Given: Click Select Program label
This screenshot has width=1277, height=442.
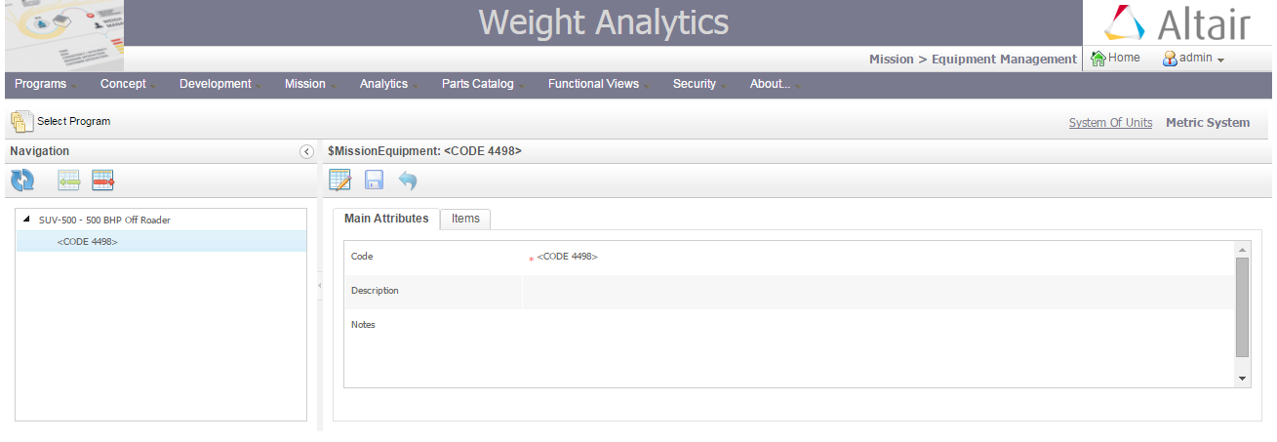Looking at the screenshot, I should coord(73,122).
